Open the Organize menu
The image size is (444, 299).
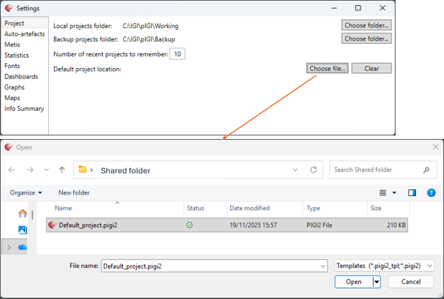coord(26,193)
